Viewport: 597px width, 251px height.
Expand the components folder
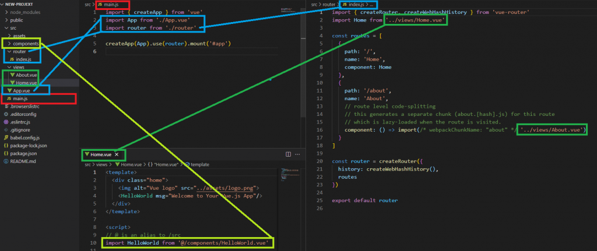click(x=10, y=44)
